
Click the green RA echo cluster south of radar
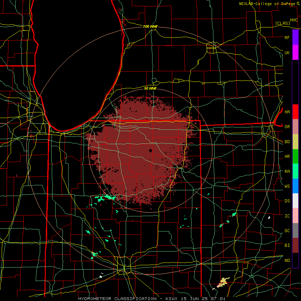[106, 198]
